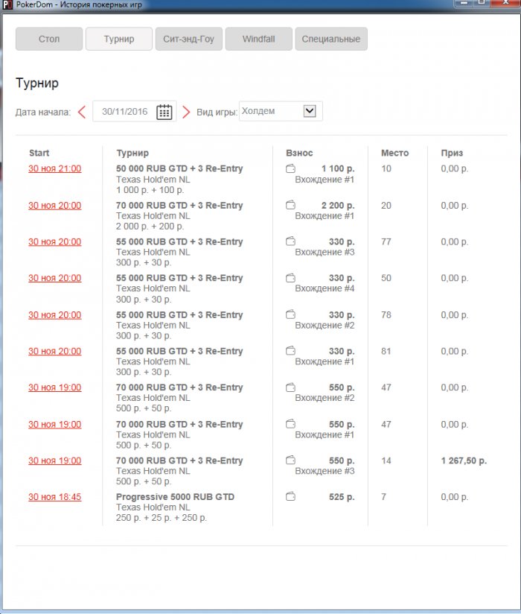Open the calendar date picker icon
Viewport: 521px width, 614px height.
point(164,112)
